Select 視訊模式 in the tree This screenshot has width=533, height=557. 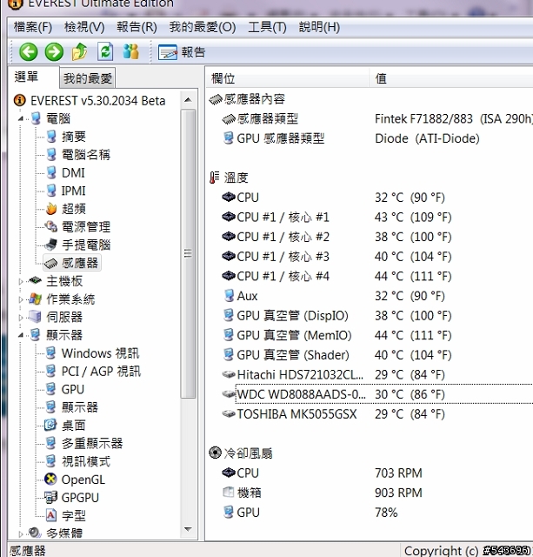tap(86, 462)
